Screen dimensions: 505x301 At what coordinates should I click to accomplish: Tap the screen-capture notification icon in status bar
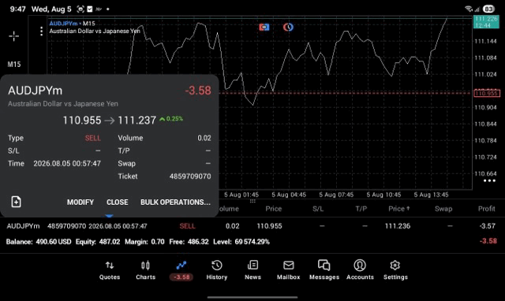click(x=80, y=9)
